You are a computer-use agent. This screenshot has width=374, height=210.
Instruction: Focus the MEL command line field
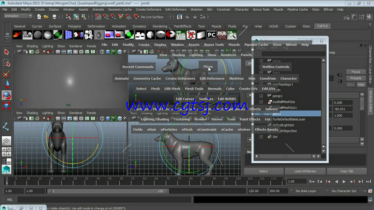(x=104, y=200)
